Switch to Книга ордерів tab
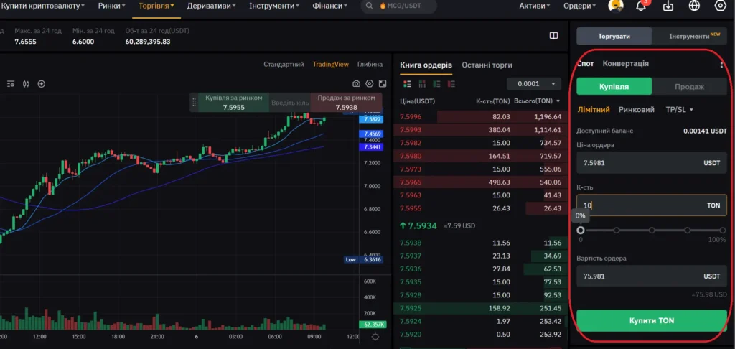Screen dimensions: 735x349 coord(426,65)
